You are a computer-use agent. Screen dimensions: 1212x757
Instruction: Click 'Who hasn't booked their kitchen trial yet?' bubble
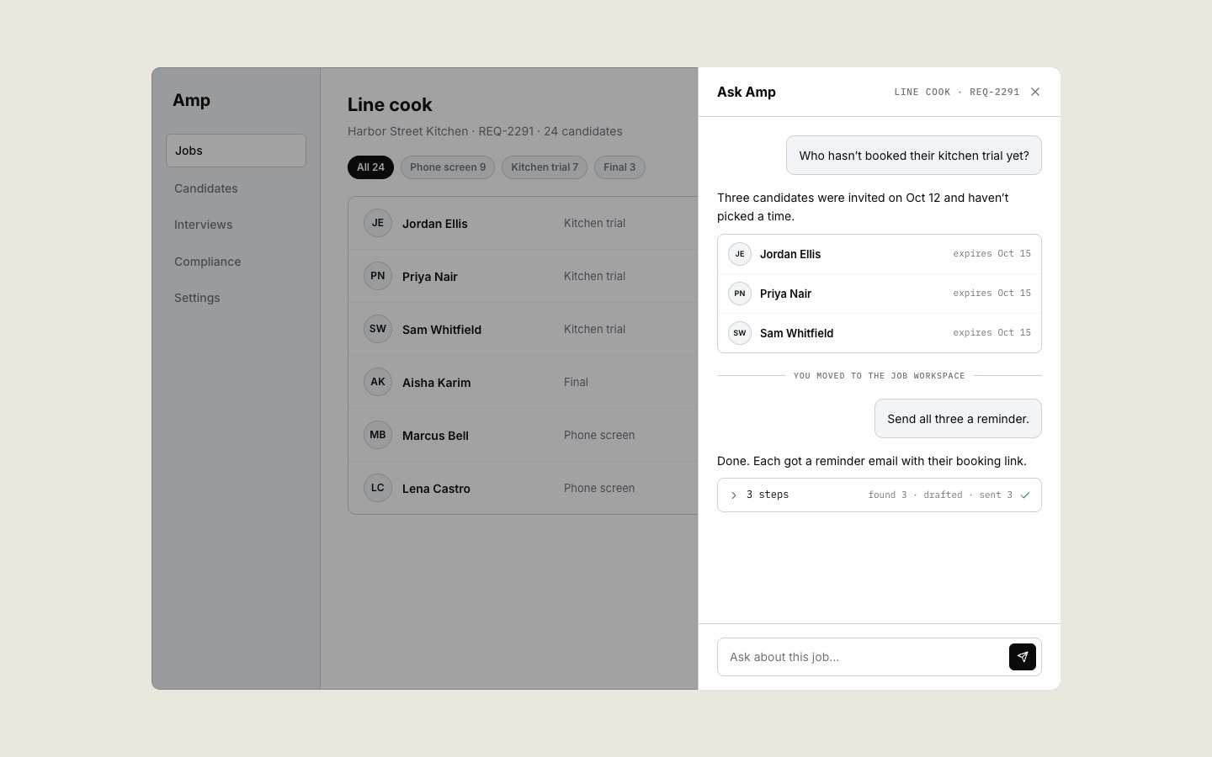click(914, 156)
